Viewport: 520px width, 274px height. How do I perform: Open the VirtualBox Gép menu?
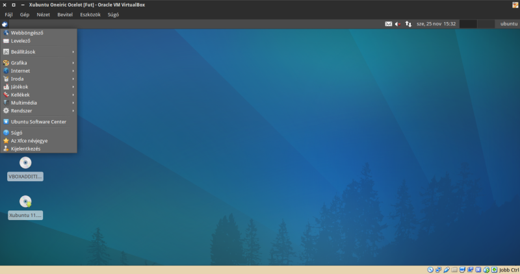(x=25, y=14)
